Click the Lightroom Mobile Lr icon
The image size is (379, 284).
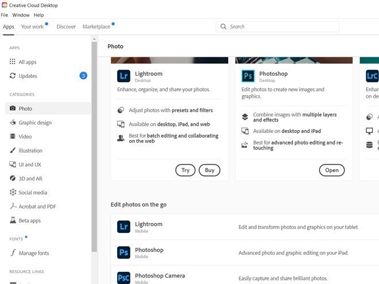(x=124, y=227)
